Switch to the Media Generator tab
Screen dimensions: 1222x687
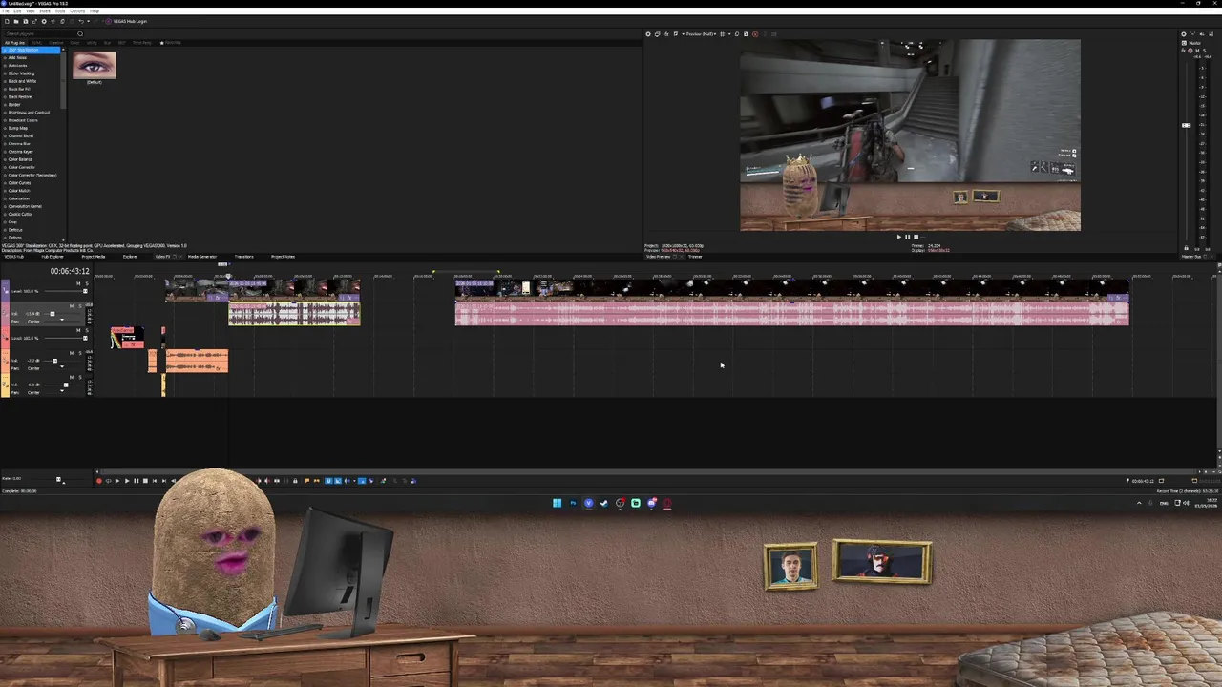[202, 256]
